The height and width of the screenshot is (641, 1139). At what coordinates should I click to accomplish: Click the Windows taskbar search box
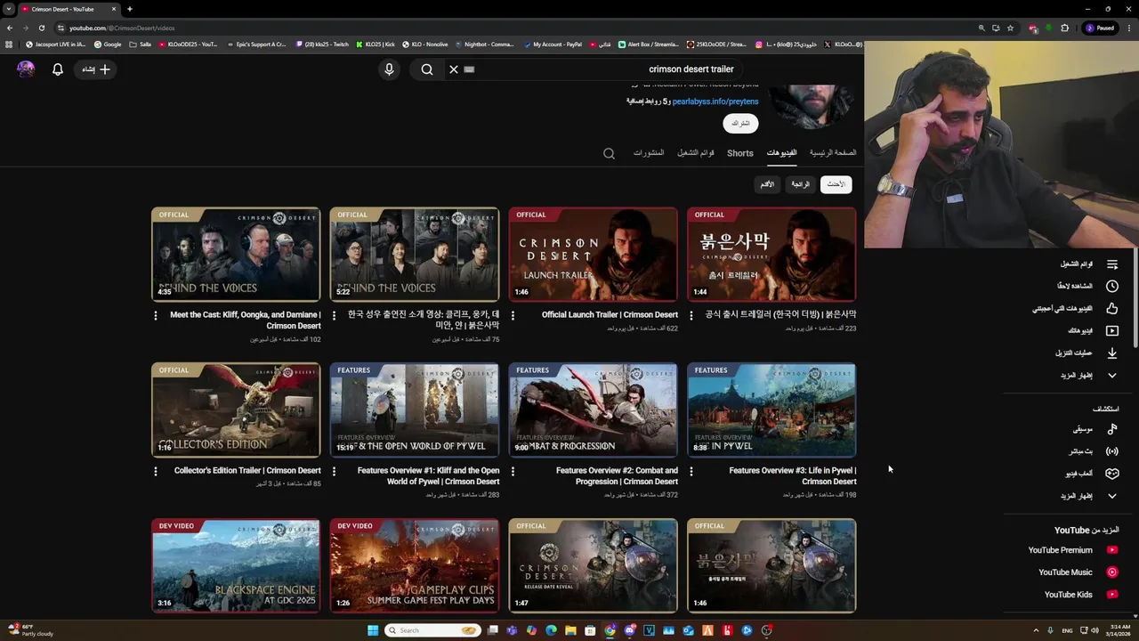click(433, 630)
